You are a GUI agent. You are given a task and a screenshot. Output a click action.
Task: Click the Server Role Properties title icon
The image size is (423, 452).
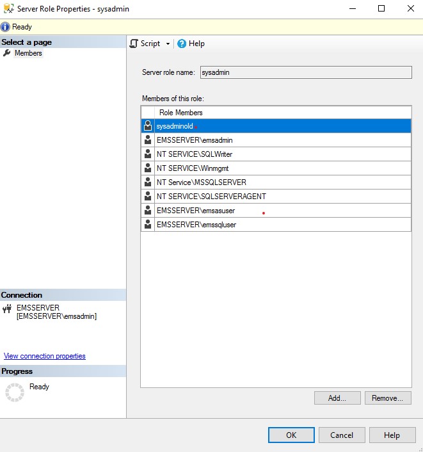[9, 9]
